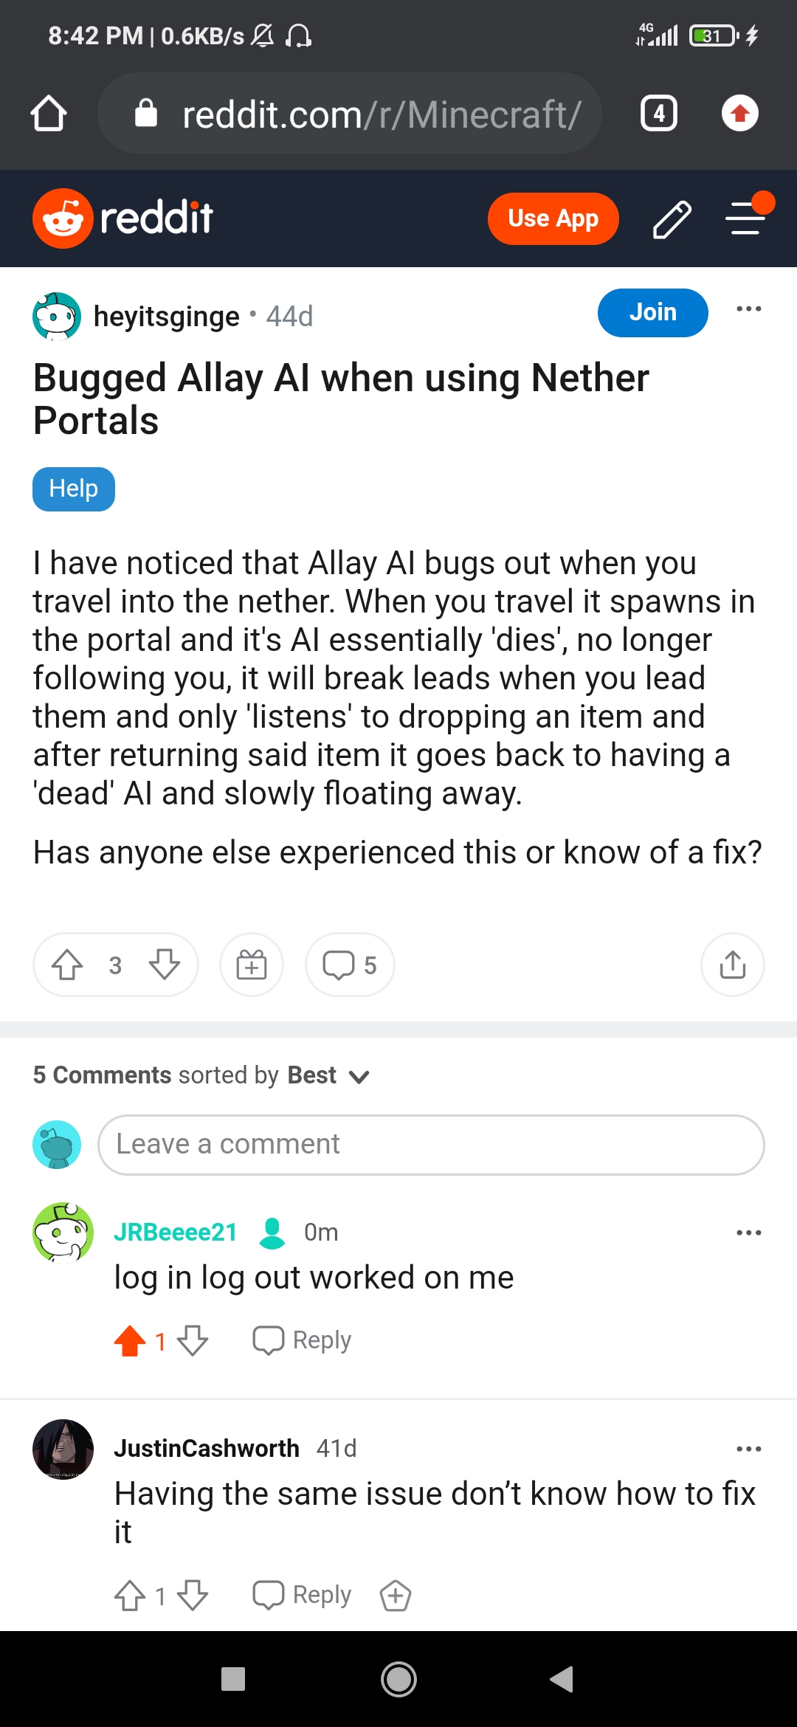
Task: Open post overflow menu beside Join
Action: (x=748, y=309)
